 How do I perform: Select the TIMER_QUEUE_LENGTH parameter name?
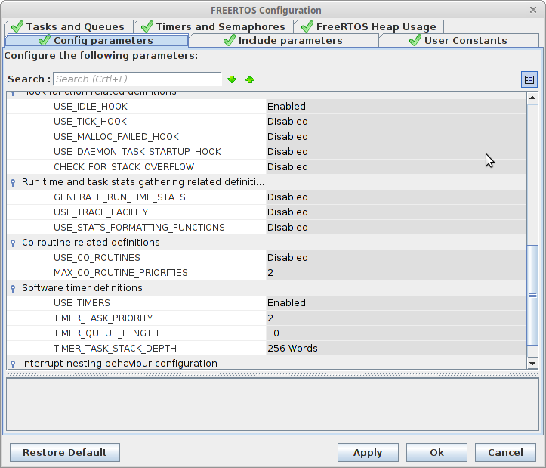pyautogui.click(x=106, y=333)
